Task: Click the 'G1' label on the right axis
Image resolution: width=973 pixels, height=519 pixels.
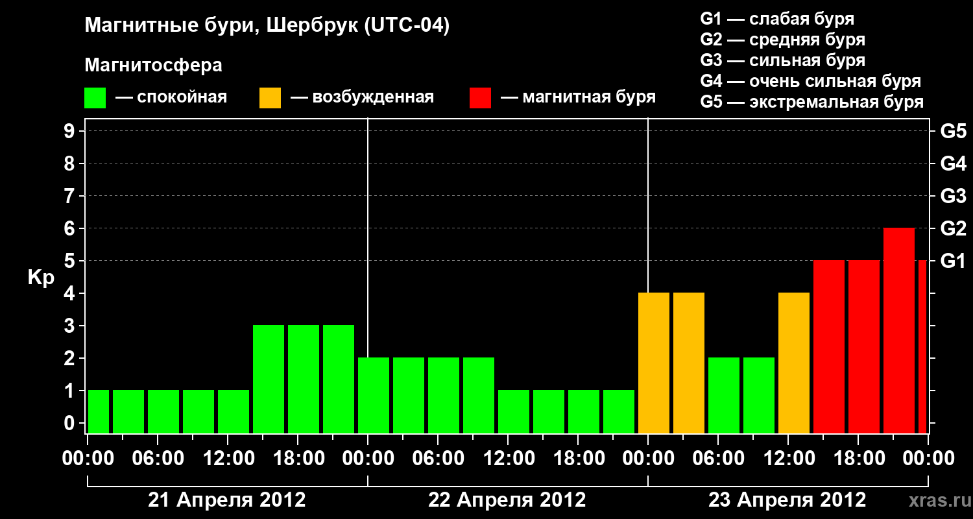Action: click(954, 261)
